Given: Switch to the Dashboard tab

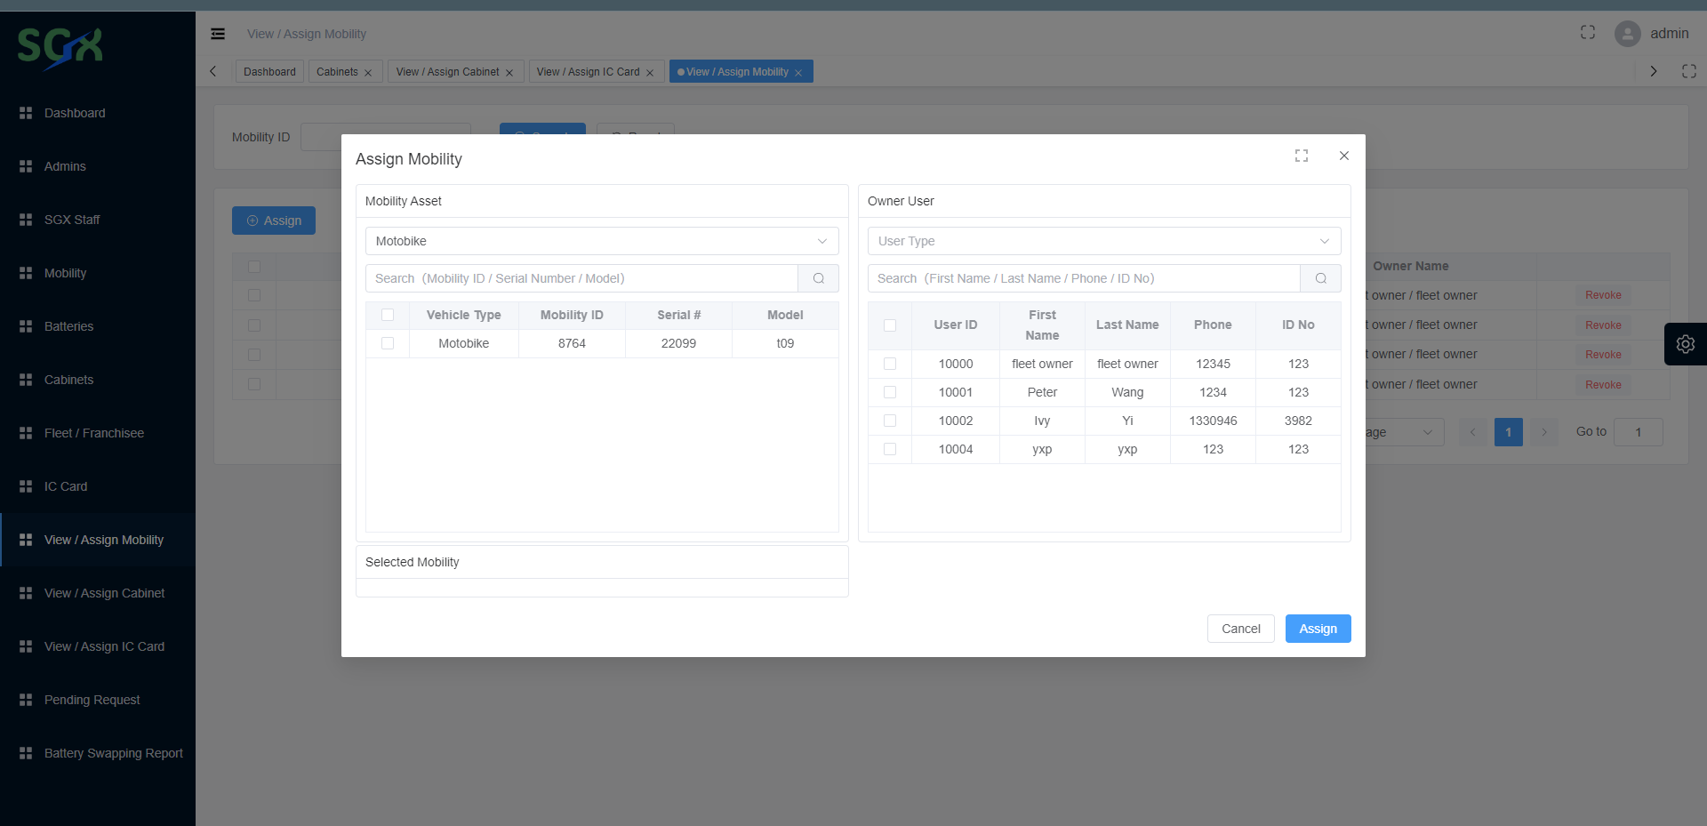Looking at the screenshot, I should 269,72.
